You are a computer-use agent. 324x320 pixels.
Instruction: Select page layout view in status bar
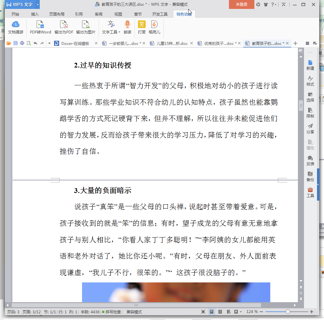tap(211, 312)
